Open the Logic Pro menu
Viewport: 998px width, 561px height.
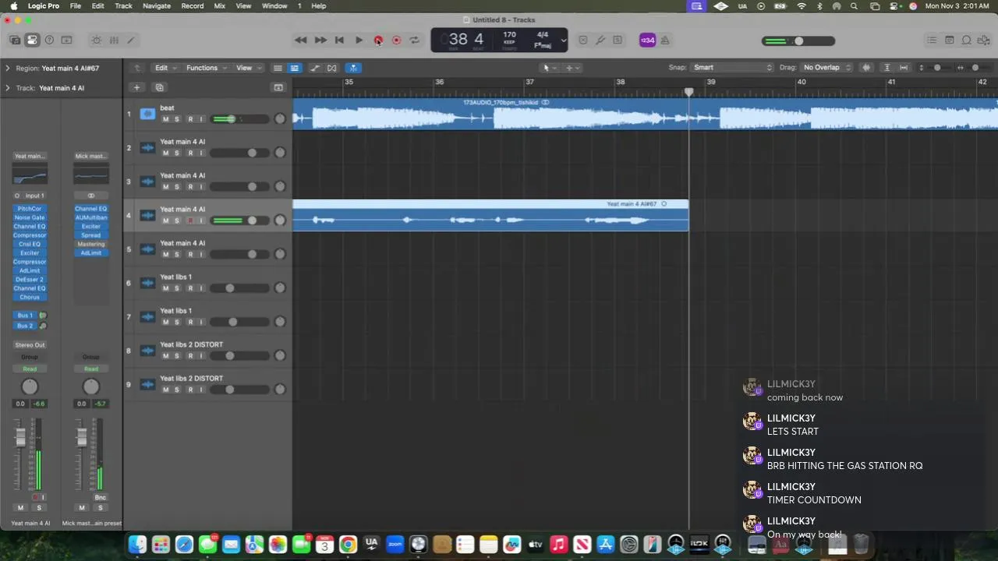(x=43, y=5)
